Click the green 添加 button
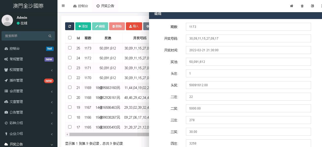The width and height of the screenshot is (322, 147). (x=83, y=26)
